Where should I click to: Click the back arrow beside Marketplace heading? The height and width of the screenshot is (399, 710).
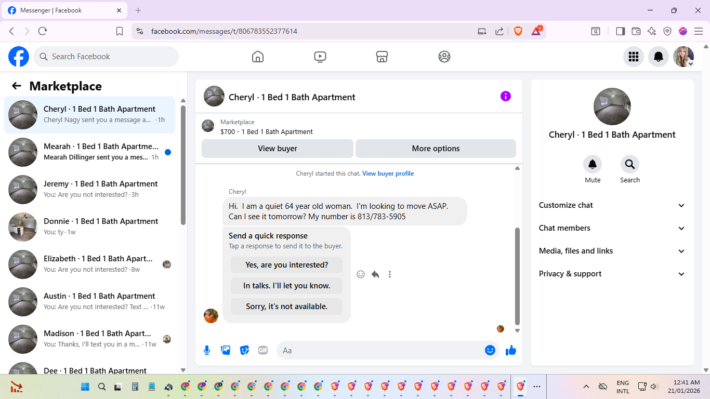[x=17, y=86]
